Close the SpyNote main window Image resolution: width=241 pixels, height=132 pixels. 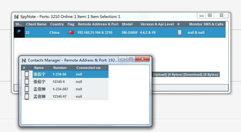pyautogui.click(x=221, y=15)
